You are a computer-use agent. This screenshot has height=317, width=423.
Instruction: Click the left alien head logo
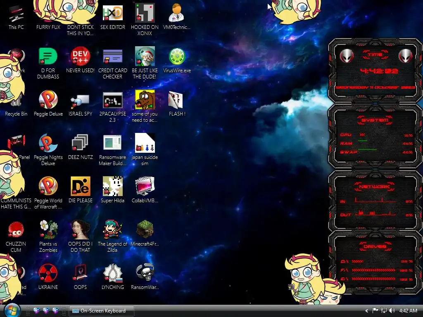(x=347, y=56)
